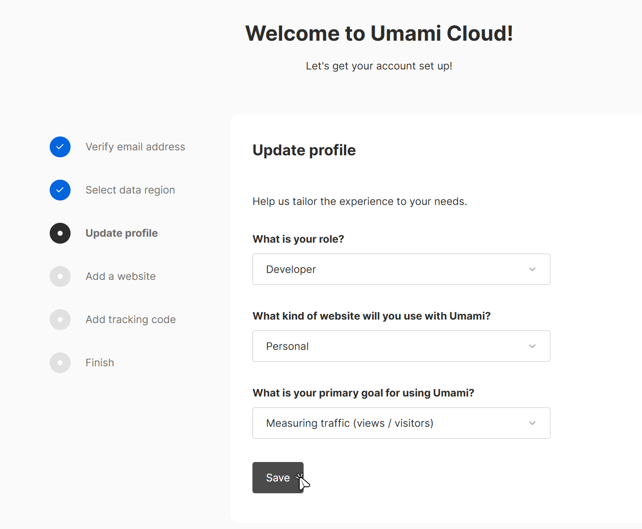Screen dimensions: 642x529
Task: Open the role dropdown showing Developer
Action: point(393,269)
